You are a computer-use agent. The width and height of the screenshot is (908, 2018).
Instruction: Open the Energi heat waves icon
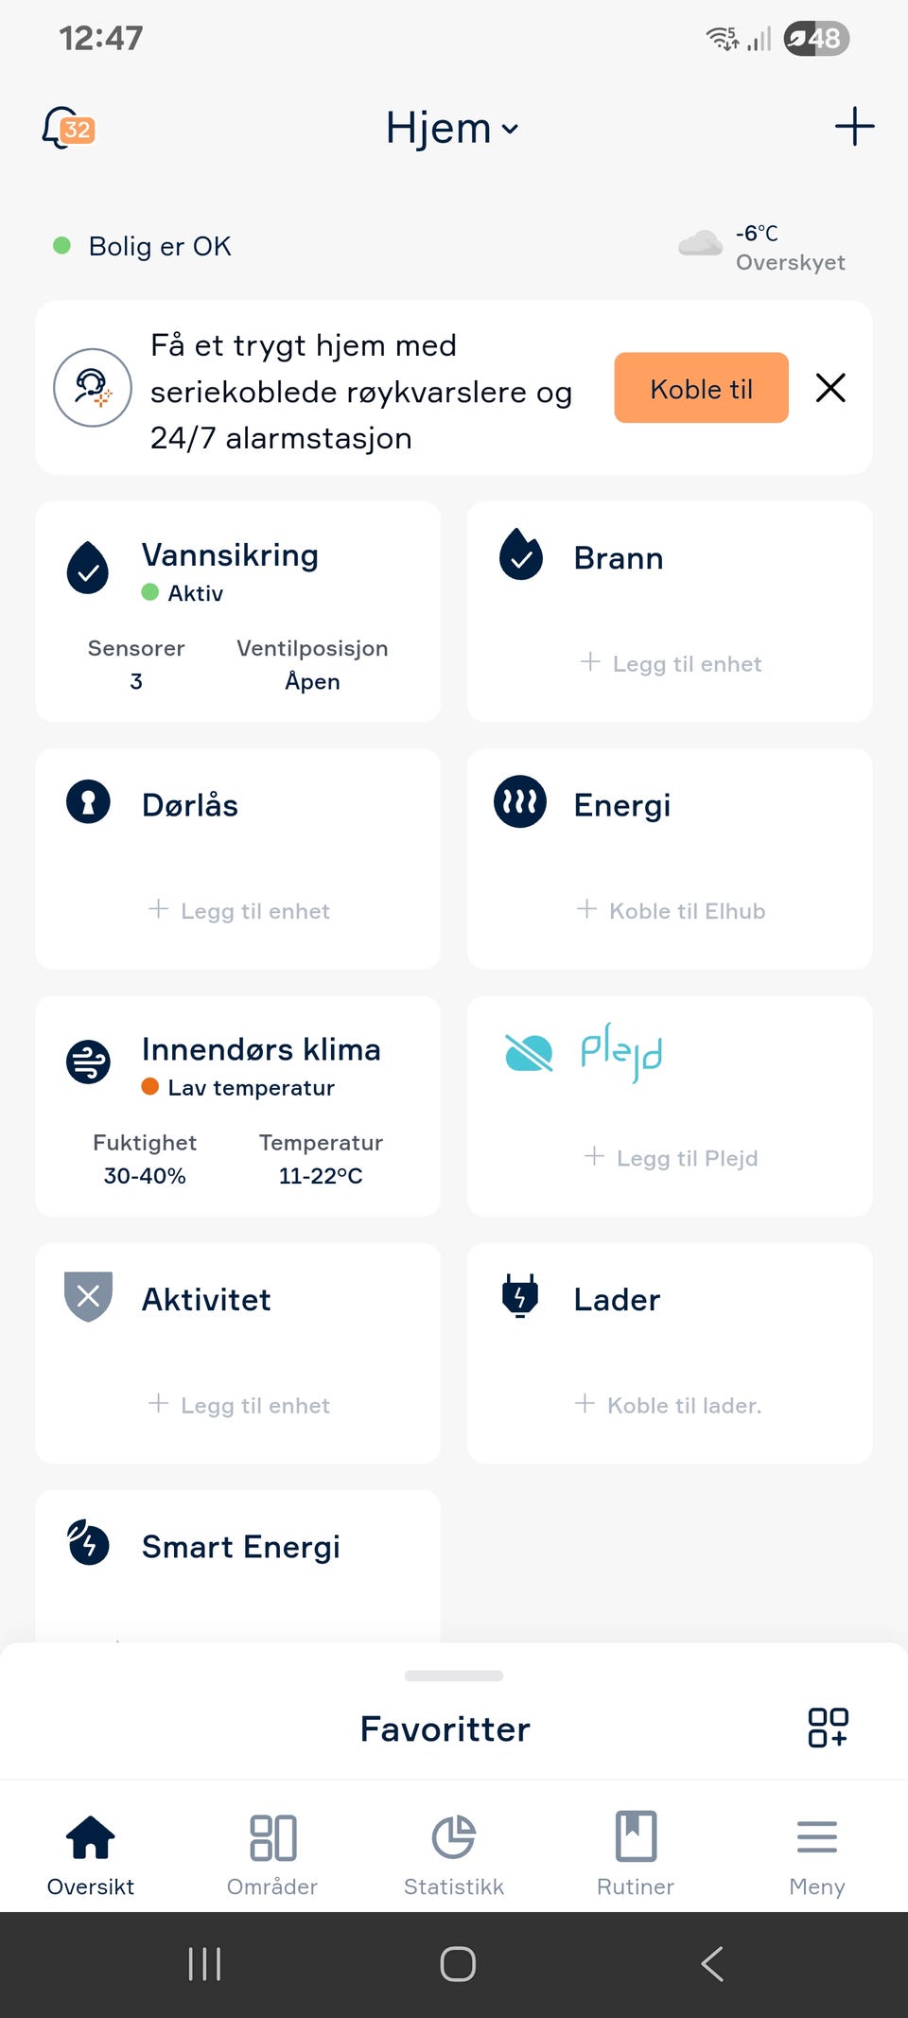click(x=520, y=802)
